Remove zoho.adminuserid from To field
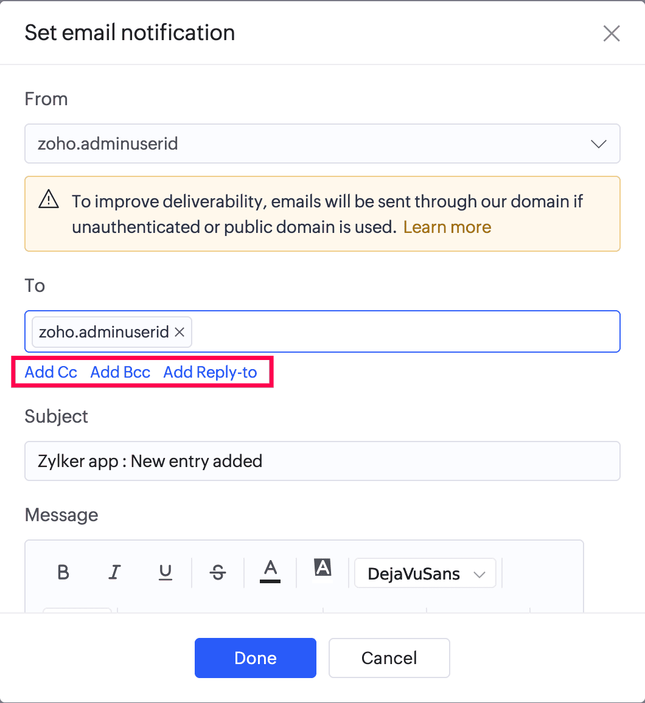645x703 pixels. click(x=180, y=332)
